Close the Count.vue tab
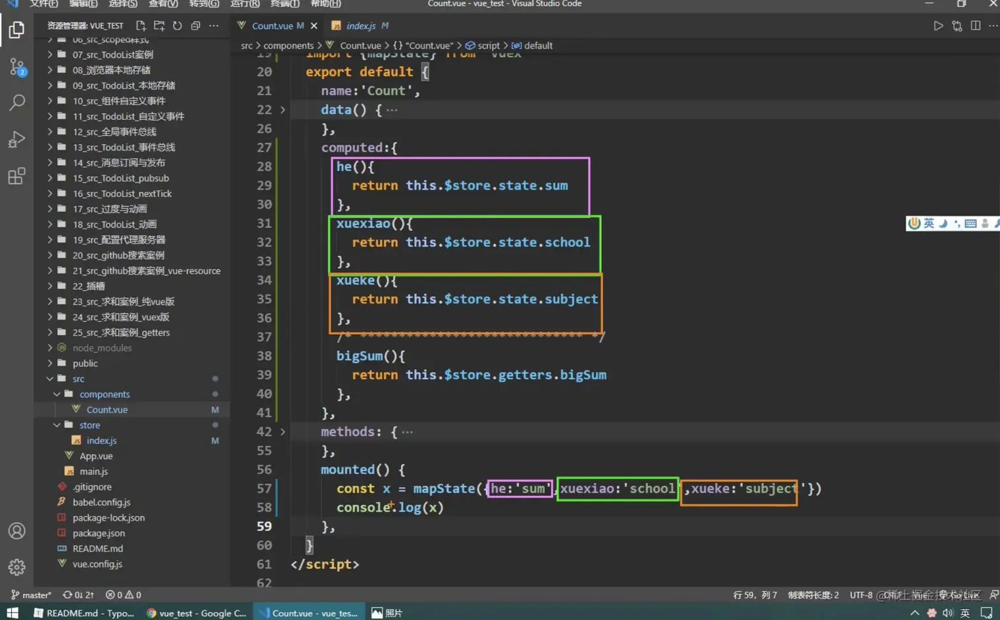Image resolution: width=1000 pixels, height=620 pixels. [x=314, y=26]
